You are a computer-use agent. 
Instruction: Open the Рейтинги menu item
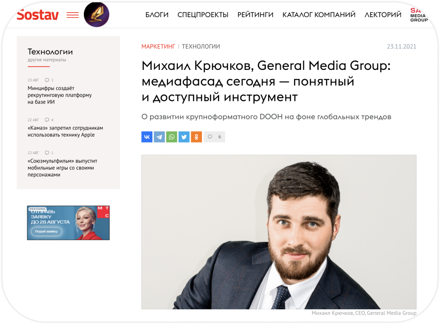coord(255,15)
